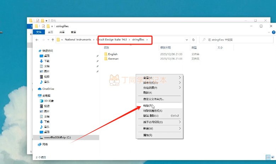
Task: Switch to large icons view in status bar
Action: (273, 157)
